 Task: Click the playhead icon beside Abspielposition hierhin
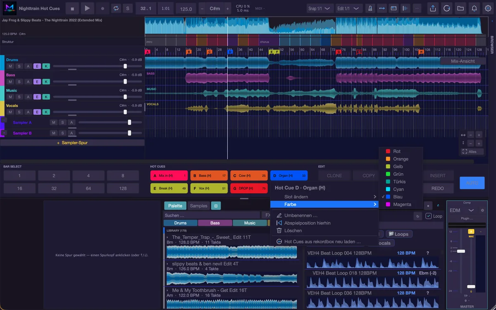point(279,223)
